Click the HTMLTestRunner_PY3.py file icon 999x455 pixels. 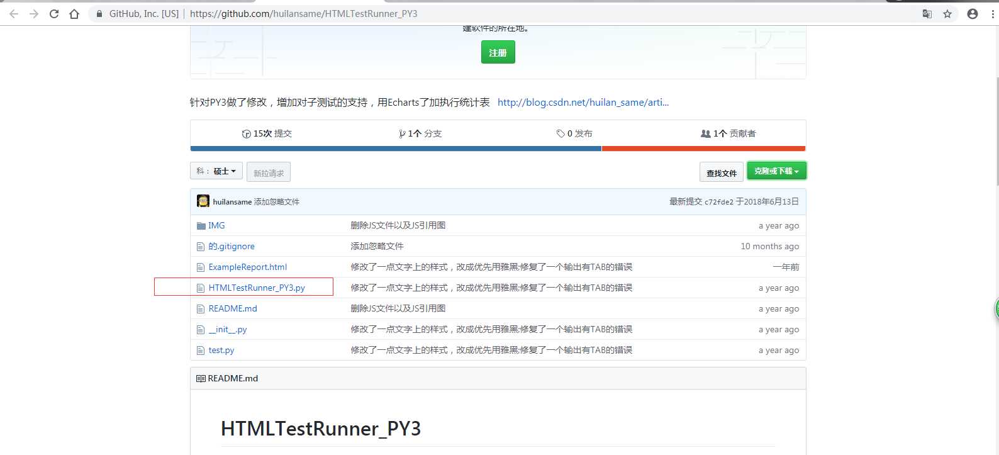click(201, 288)
